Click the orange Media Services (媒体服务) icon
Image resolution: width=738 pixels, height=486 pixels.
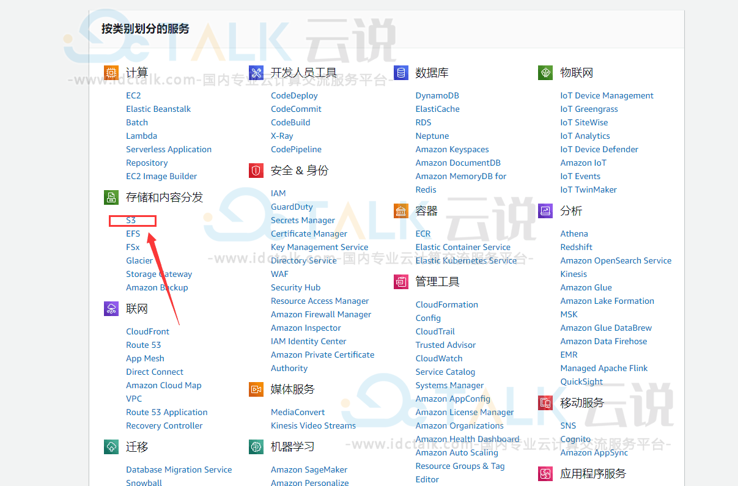click(256, 389)
